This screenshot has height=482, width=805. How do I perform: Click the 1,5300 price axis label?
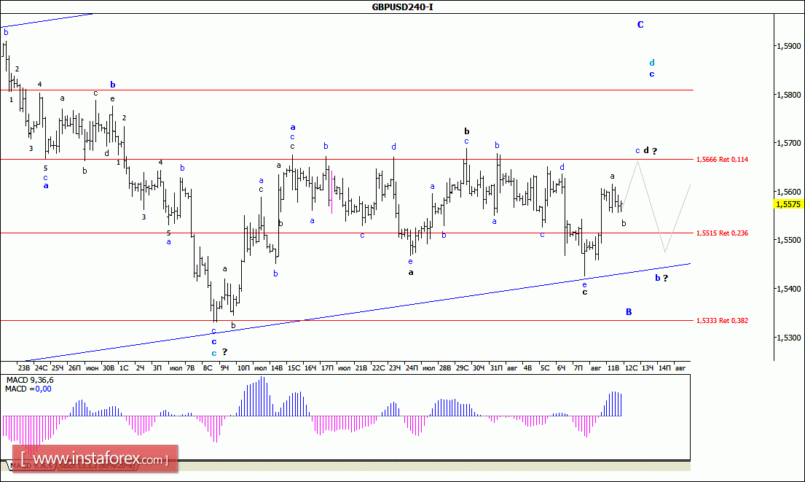(788, 337)
